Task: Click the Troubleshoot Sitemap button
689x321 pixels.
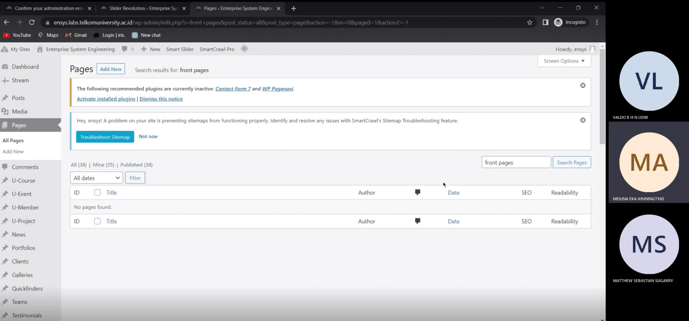Action: click(x=105, y=137)
